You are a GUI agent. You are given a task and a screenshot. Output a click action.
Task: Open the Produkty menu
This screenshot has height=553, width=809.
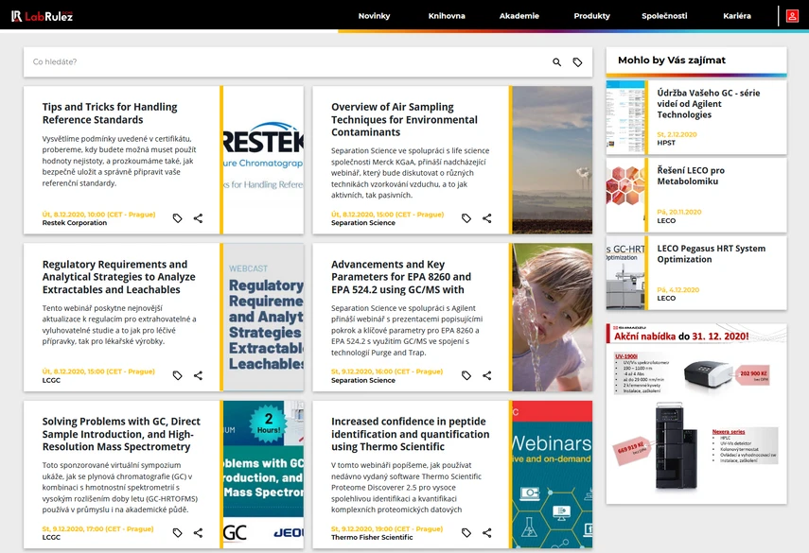[591, 15]
